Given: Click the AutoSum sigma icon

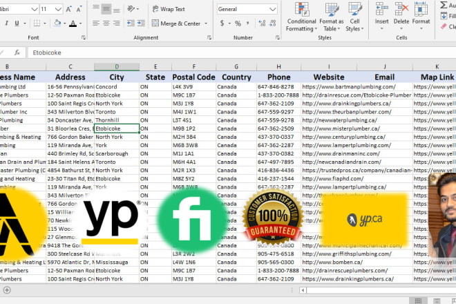Looking at the screenshot, I should (x=444, y=5).
